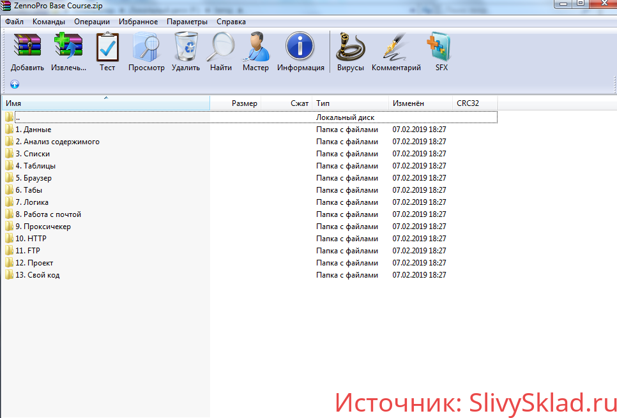
Task: Open the Избранное menu
Action: tap(139, 22)
